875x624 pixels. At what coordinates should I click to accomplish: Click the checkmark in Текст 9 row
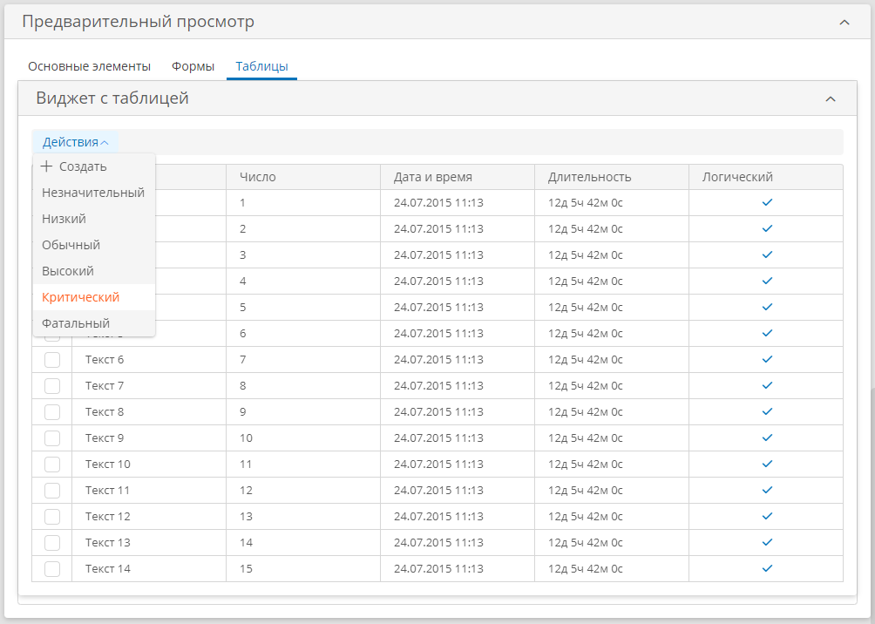click(x=767, y=438)
